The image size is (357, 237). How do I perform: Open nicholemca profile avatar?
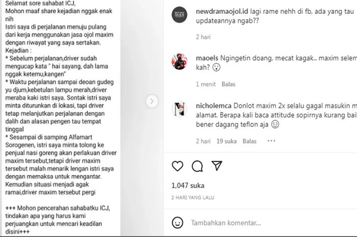click(x=180, y=109)
